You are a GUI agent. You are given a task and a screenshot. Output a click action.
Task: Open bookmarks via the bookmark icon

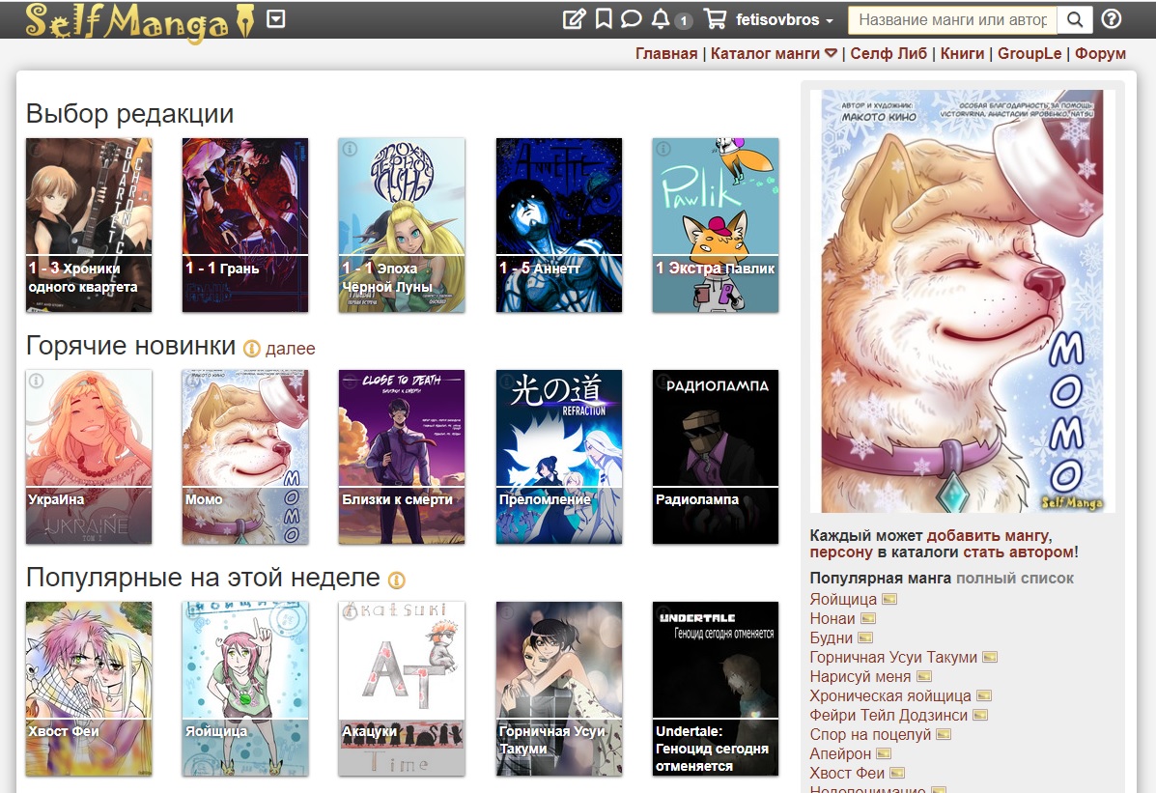pyautogui.click(x=603, y=19)
